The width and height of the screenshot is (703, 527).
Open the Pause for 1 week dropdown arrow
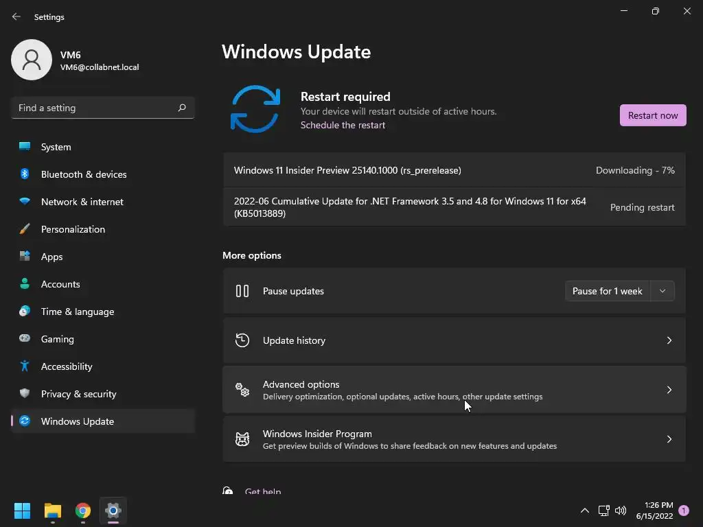[x=662, y=291]
